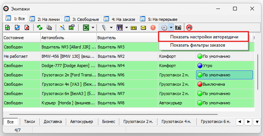
Task: Click the right arrow tab scroll button
Action: [x=248, y=121]
